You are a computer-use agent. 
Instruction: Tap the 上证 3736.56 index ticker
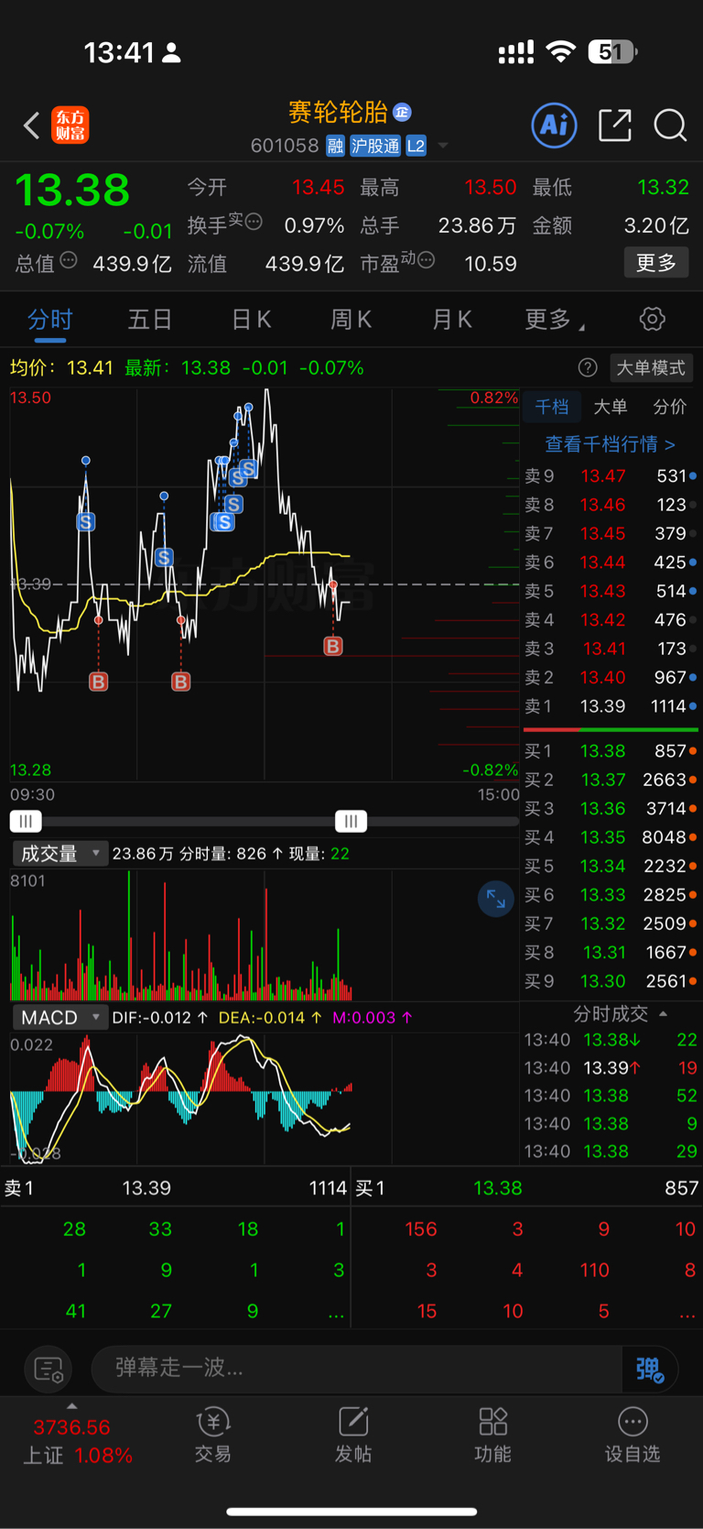(78, 1440)
